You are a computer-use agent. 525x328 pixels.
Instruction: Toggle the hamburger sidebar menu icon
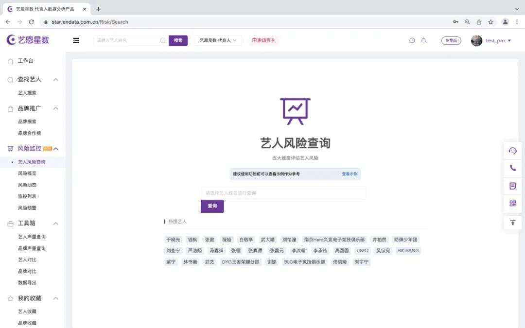point(76,40)
